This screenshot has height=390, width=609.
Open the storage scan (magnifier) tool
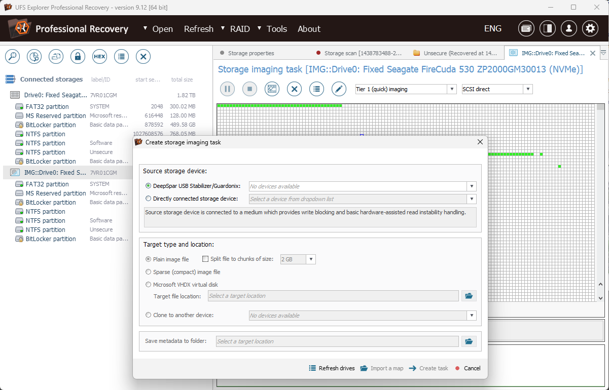pyautogui.click(x=12, y=56)
